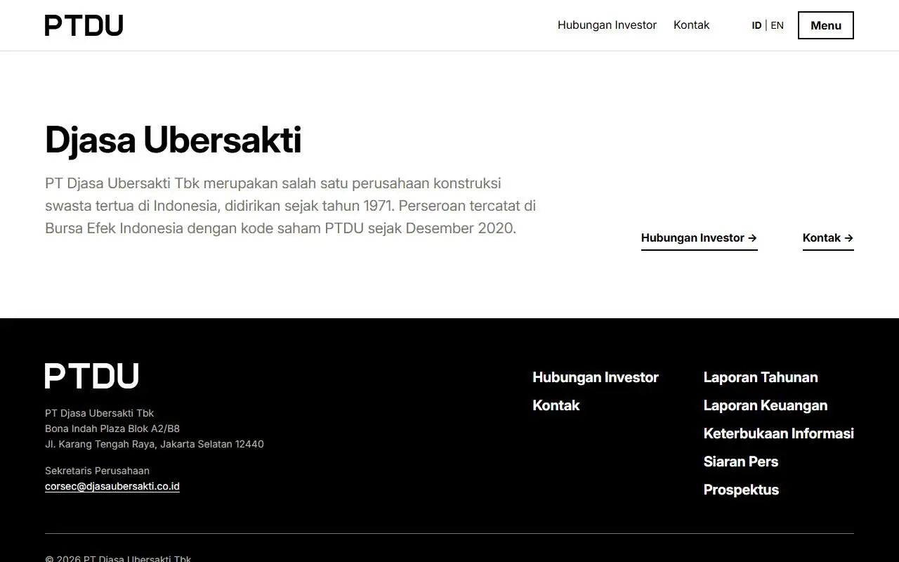The height and width of the screenshot is (562, 899).
Task: Open the footer Kontak link
Action: (x=556, y=405)
